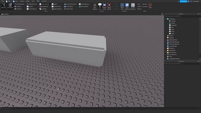Open the Watch window
201x113 pixels.
click(x=54, y=4)
